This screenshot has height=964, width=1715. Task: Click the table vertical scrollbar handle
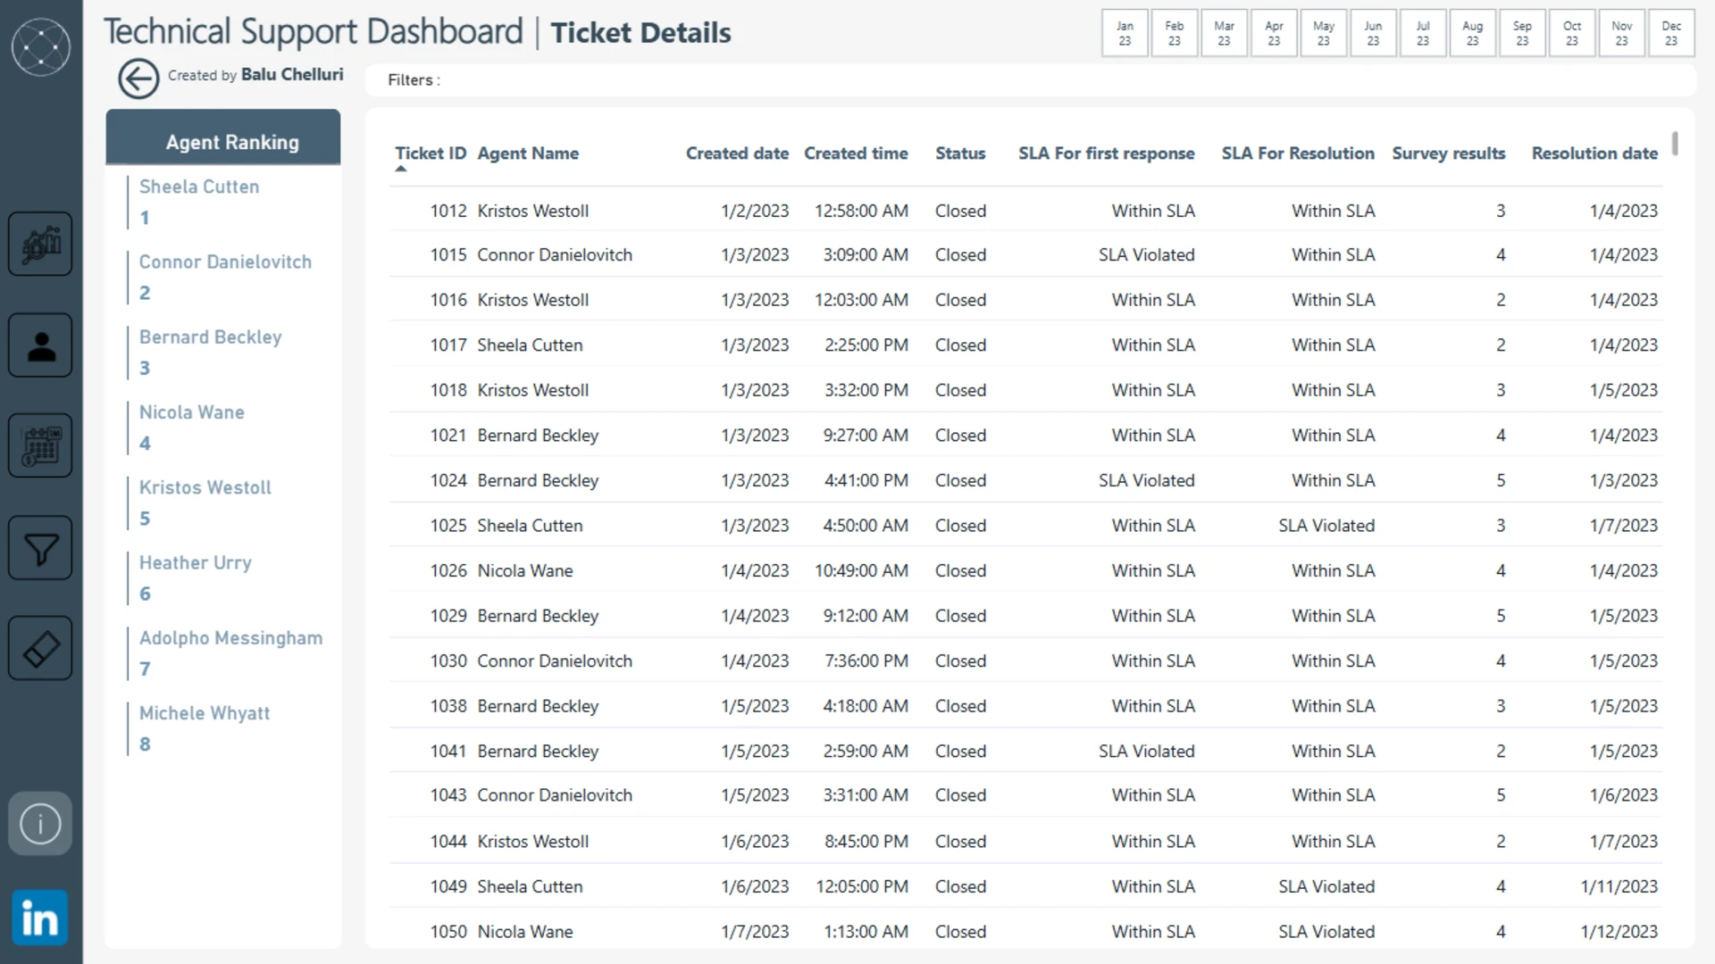(1675, 144)
